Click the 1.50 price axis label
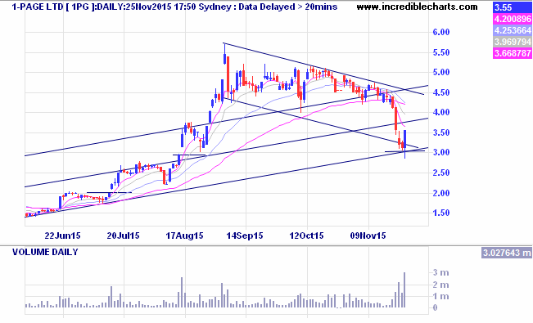 [x=440, y=213]
